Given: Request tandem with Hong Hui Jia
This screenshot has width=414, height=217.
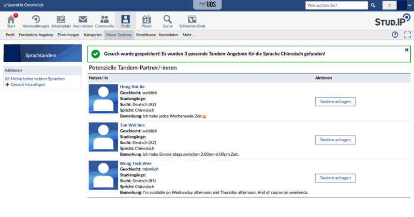Looking at the screenshot, I should tap(335, 102).
